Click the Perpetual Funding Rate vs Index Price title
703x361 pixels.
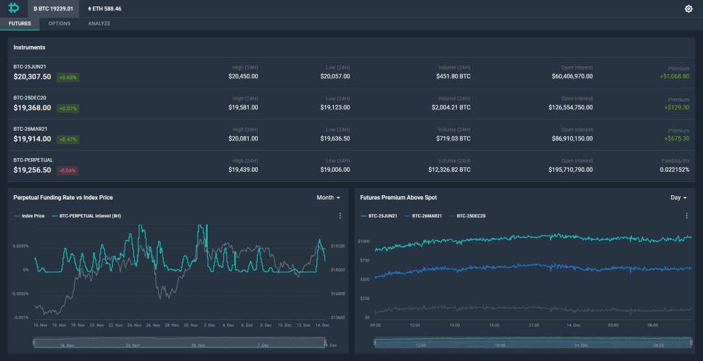pyautogui.click(x=63, y=198)
